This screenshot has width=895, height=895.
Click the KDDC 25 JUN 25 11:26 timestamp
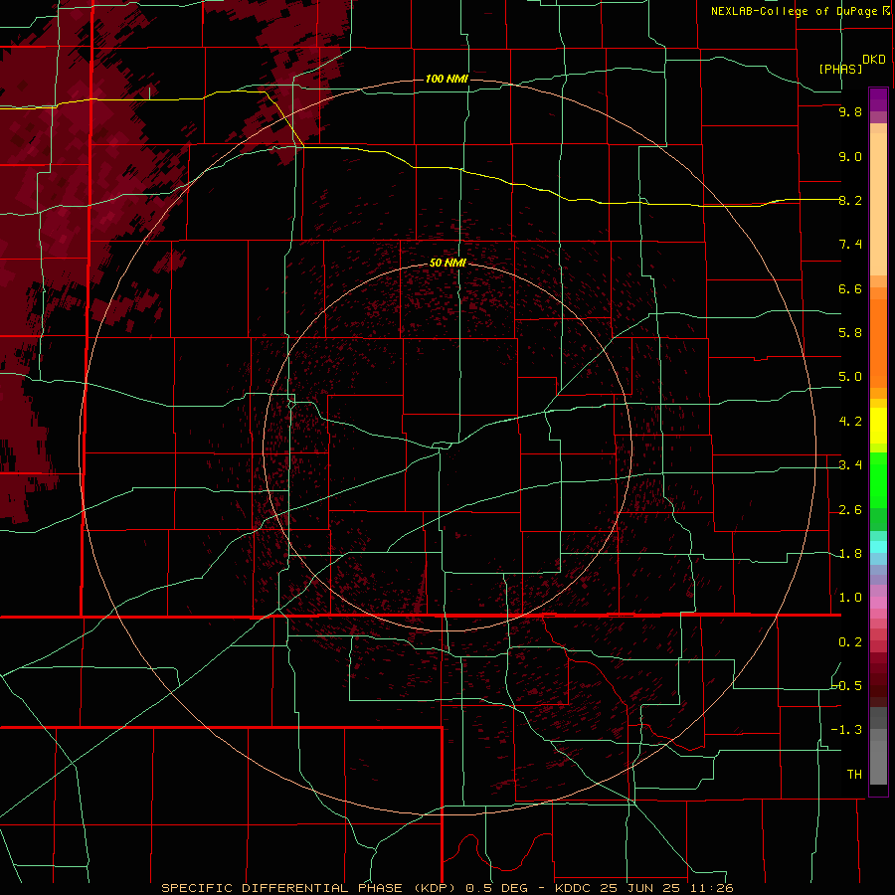coord(643,888)
